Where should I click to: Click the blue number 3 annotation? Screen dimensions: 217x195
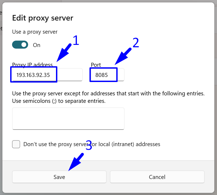89,146
